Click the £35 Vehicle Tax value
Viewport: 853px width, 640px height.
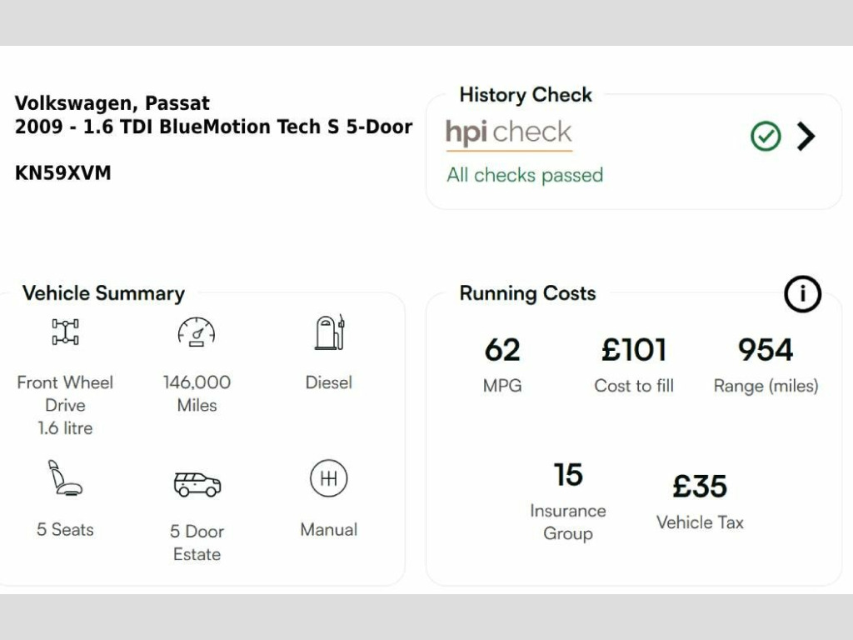pyautogui.click(x=700, y=486)
